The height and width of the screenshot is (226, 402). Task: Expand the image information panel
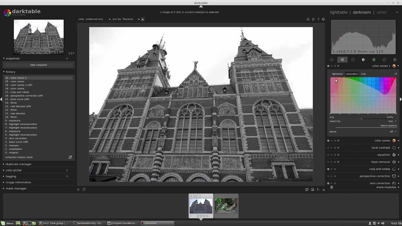pos(18,182)
